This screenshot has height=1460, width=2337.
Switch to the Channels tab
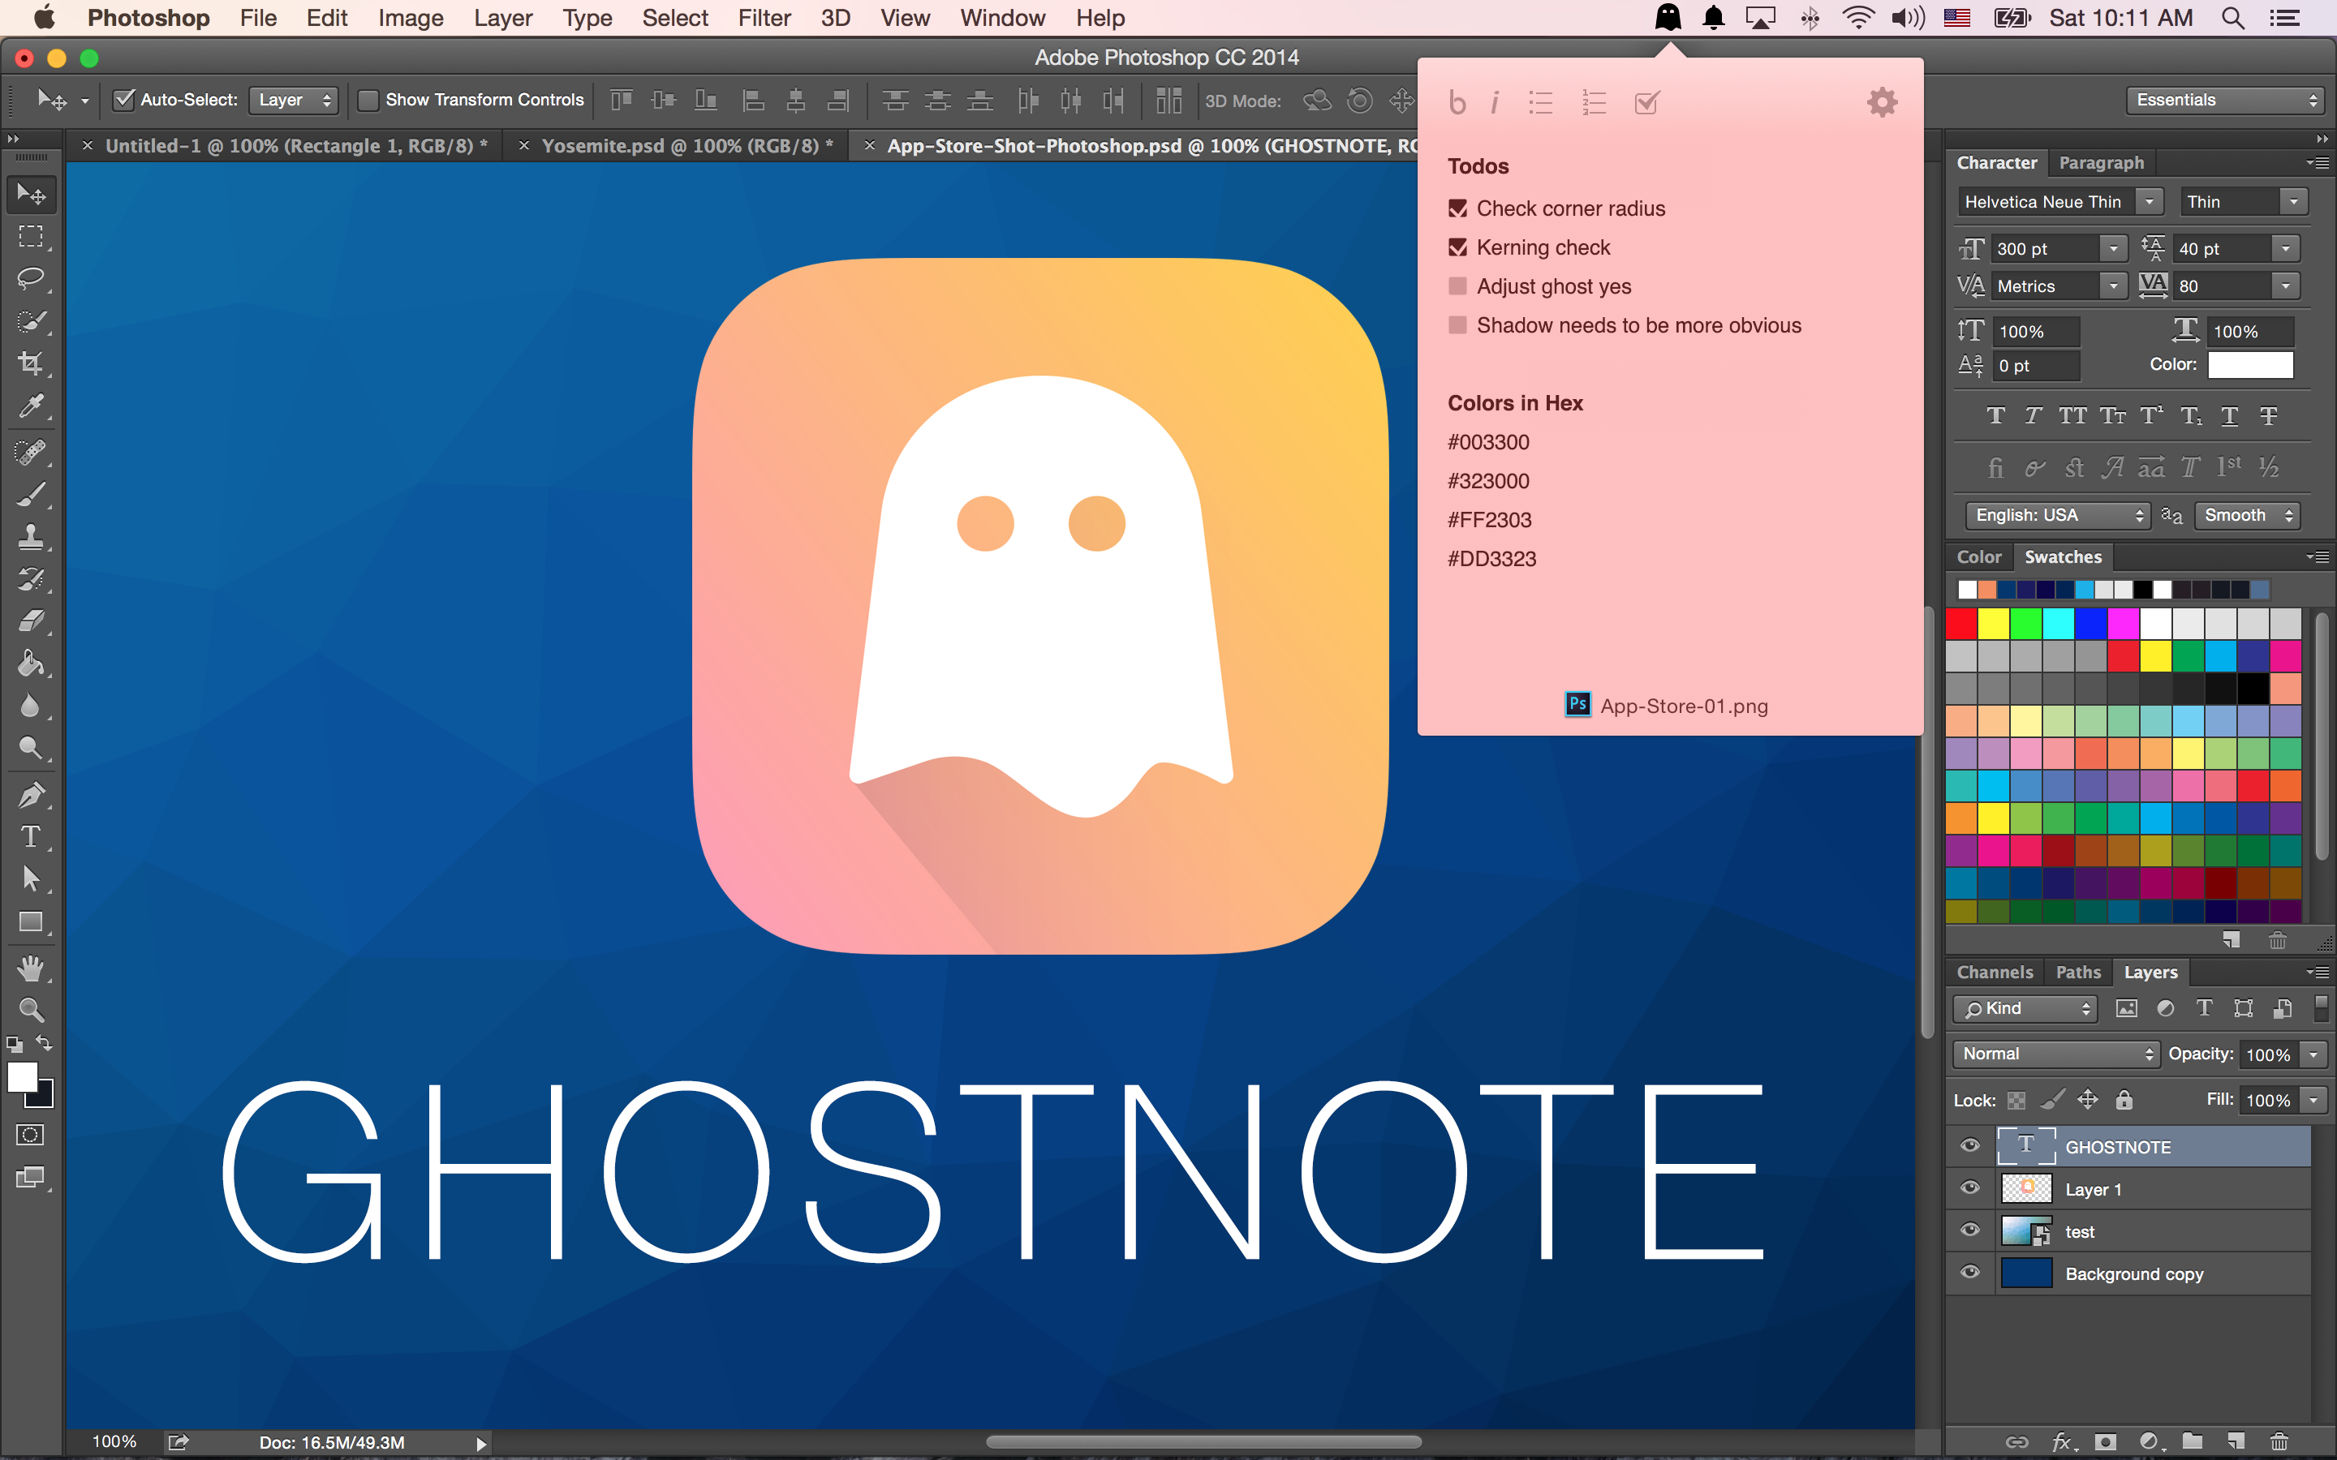point(1995,973)
